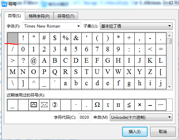Select the highlighted space character cell
The image size is (179, 140).
[13, 38]
